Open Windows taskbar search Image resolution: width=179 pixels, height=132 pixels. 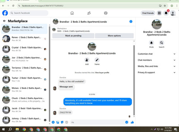pos(10,129)
